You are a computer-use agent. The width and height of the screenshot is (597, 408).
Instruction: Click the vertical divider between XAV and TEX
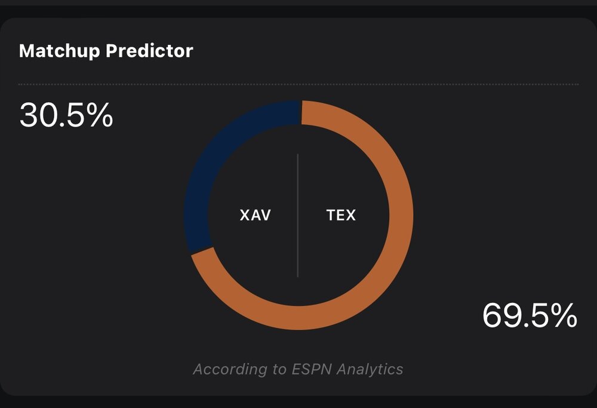point(298,215)
